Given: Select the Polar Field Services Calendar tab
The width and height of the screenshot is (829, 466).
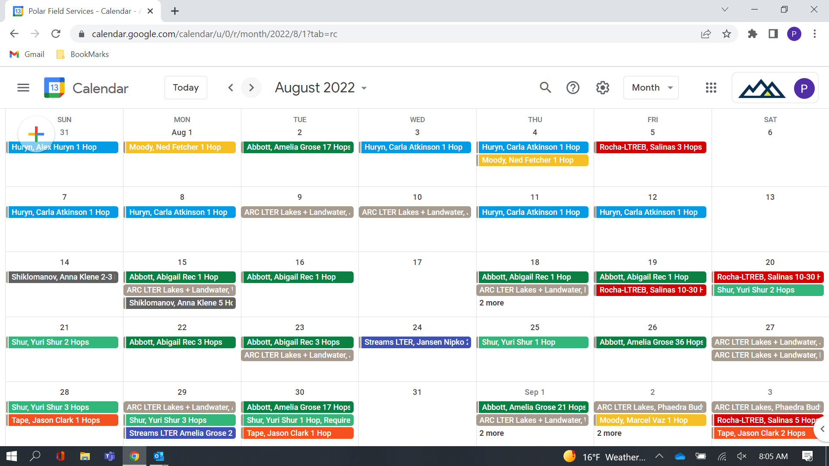Looking at the screenshot, I should [82, 11].
